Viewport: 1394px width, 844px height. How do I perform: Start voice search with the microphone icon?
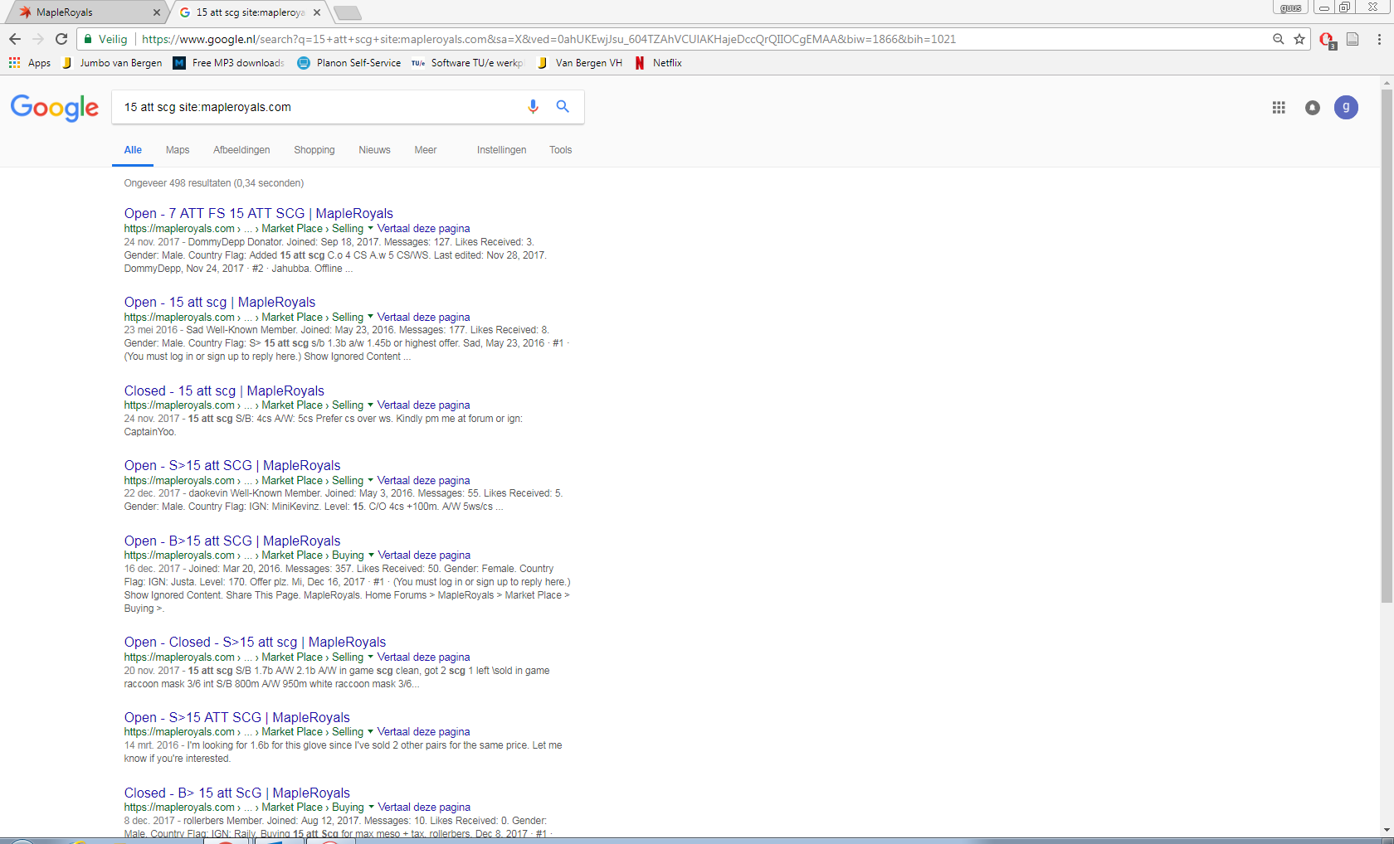coord(533,106)
